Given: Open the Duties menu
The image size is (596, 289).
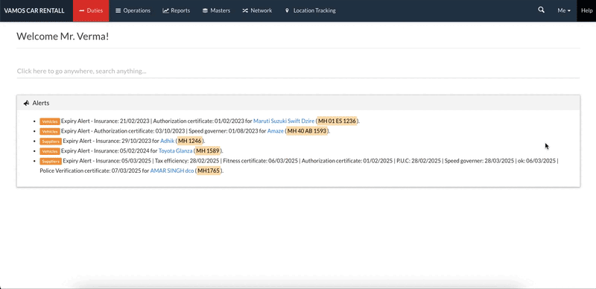Looking at the screenshot, I should (91, 10).
